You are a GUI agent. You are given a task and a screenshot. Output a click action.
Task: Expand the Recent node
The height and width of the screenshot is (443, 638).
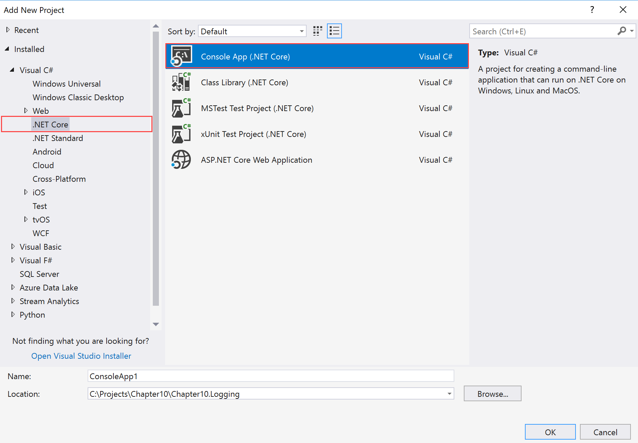tap(8, 30)
